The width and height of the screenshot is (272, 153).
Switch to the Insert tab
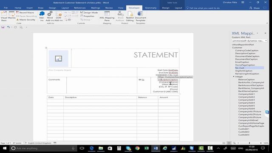pyautogui.click(x=29, y=8)
